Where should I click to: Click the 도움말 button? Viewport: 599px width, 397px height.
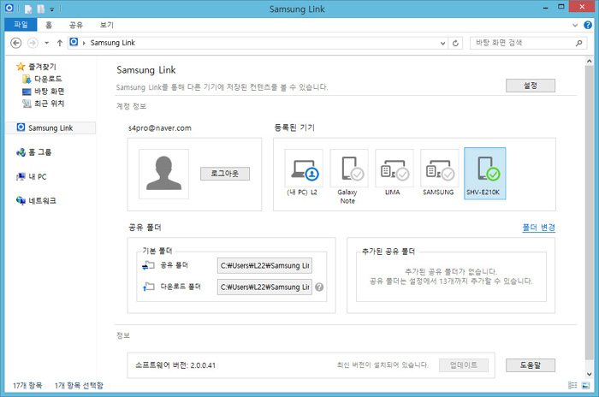[531, 364]
